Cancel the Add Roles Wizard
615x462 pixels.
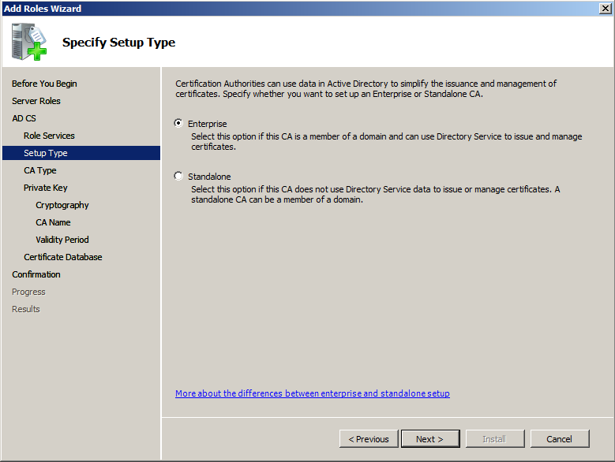tap(559, 439)
